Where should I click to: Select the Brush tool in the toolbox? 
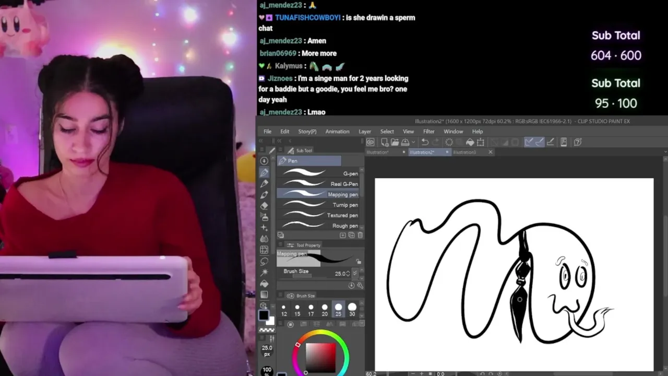(264, 194)
